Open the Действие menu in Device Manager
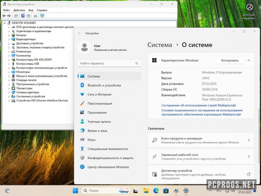Screen dimensions: 261x196 pyautogui.click(x=19, y=10)
